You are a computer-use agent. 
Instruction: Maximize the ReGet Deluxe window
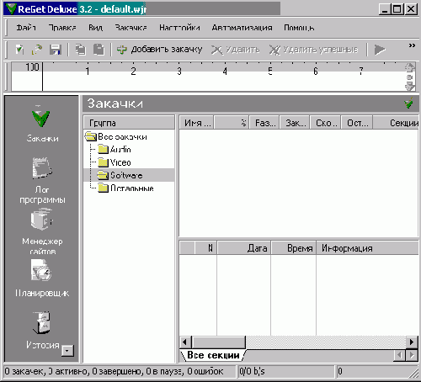[x=397, y=9]
